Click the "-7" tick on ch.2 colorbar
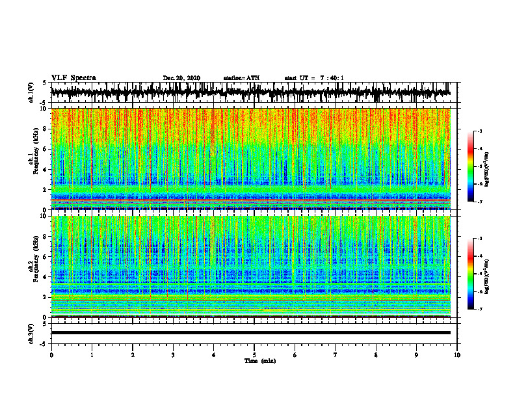515x398 pixels. tap(480, 309)
